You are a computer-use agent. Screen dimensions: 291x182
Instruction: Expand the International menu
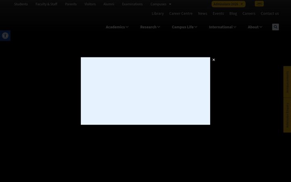point(223,27)
